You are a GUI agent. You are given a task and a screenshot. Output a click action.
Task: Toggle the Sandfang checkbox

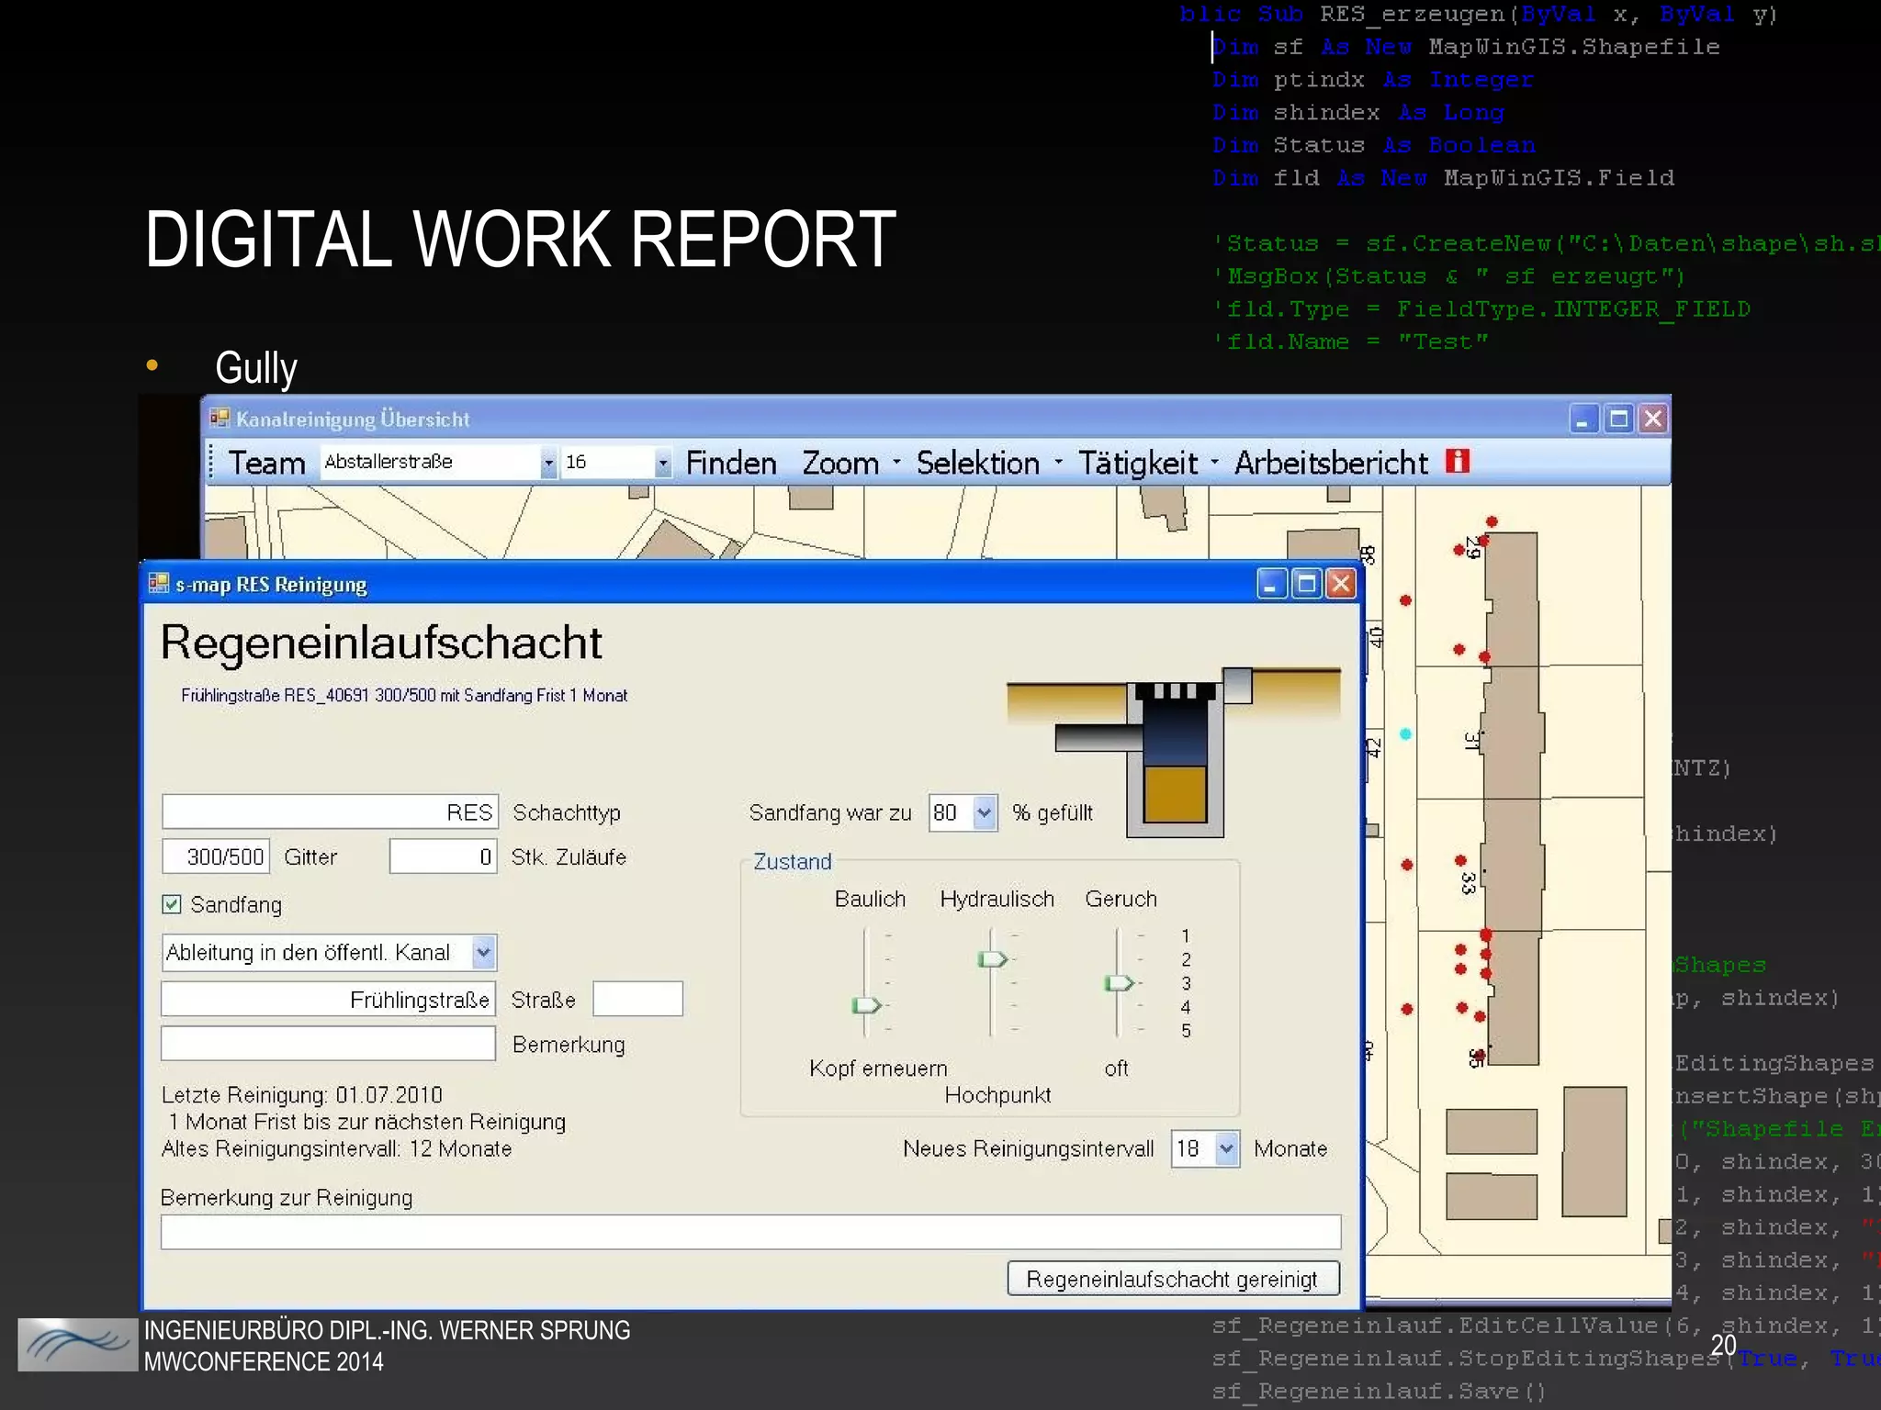point(172,905)
